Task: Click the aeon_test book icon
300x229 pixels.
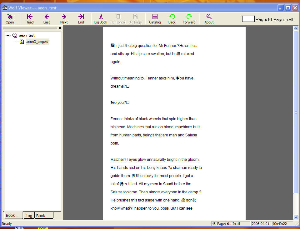Action: tap(15, 35)
